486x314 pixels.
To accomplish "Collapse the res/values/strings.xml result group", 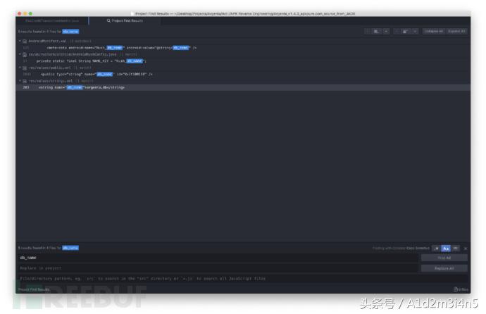I will (x=20, y=81).
